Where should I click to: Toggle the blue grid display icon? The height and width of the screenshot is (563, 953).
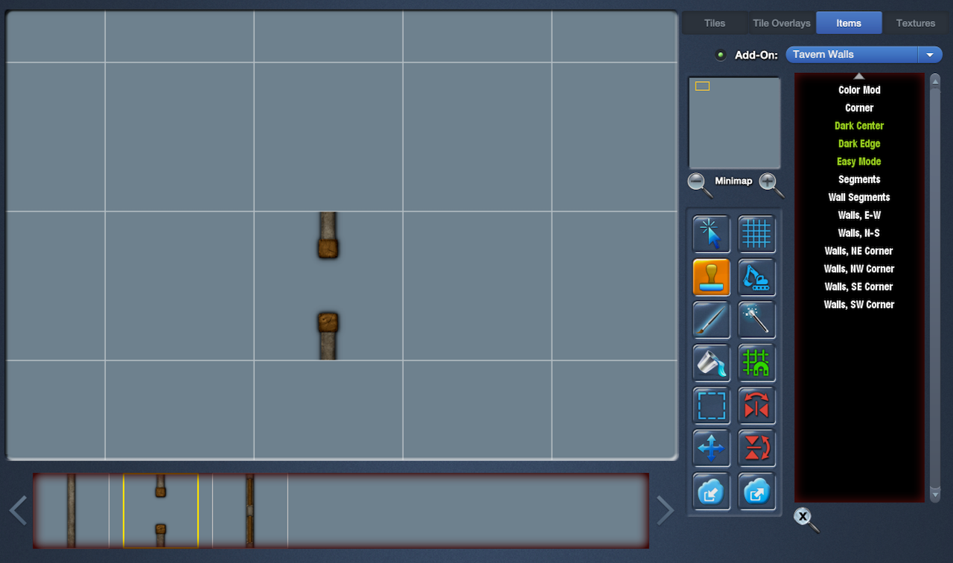[756, 235]
